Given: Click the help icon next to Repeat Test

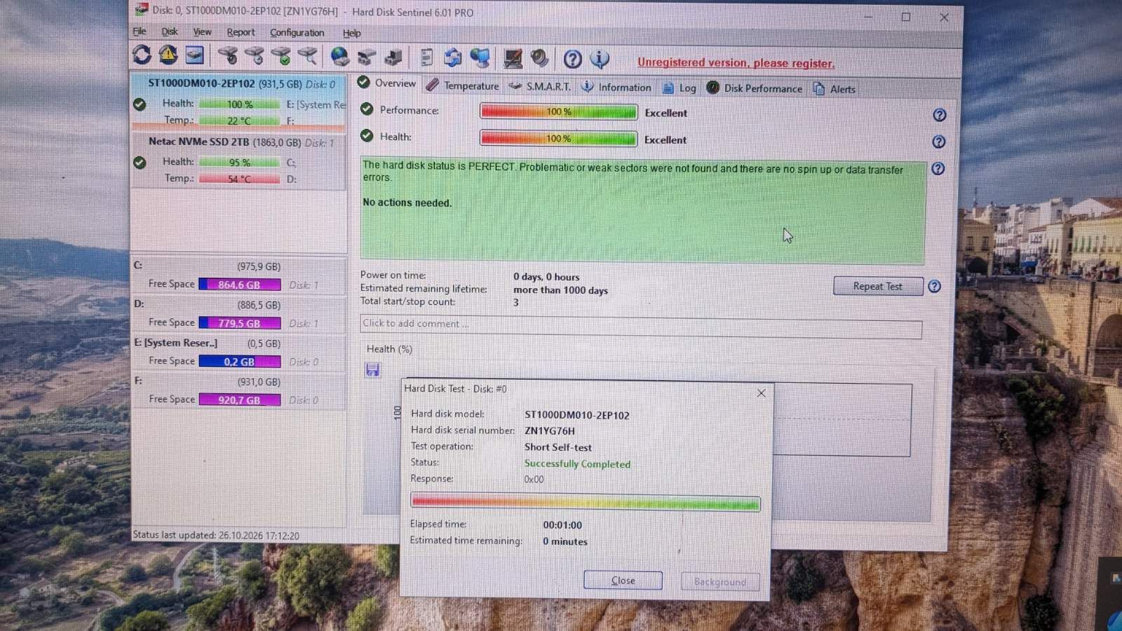Looking at the screenshot, I should [934, 286].
